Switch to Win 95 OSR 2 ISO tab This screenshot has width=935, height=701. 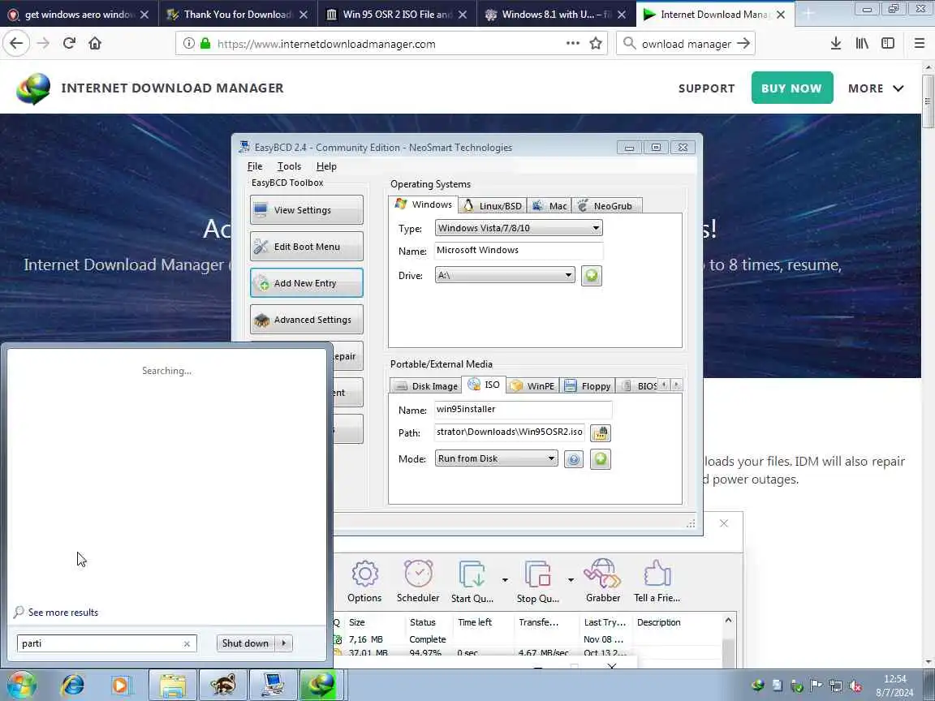coord(397,15)
